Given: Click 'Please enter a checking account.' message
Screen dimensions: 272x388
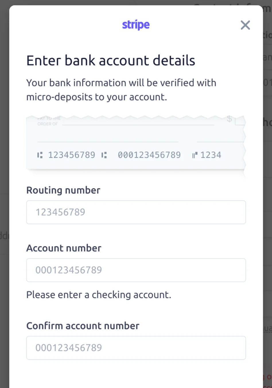Looking at the screenshot, I should point(99,295).
